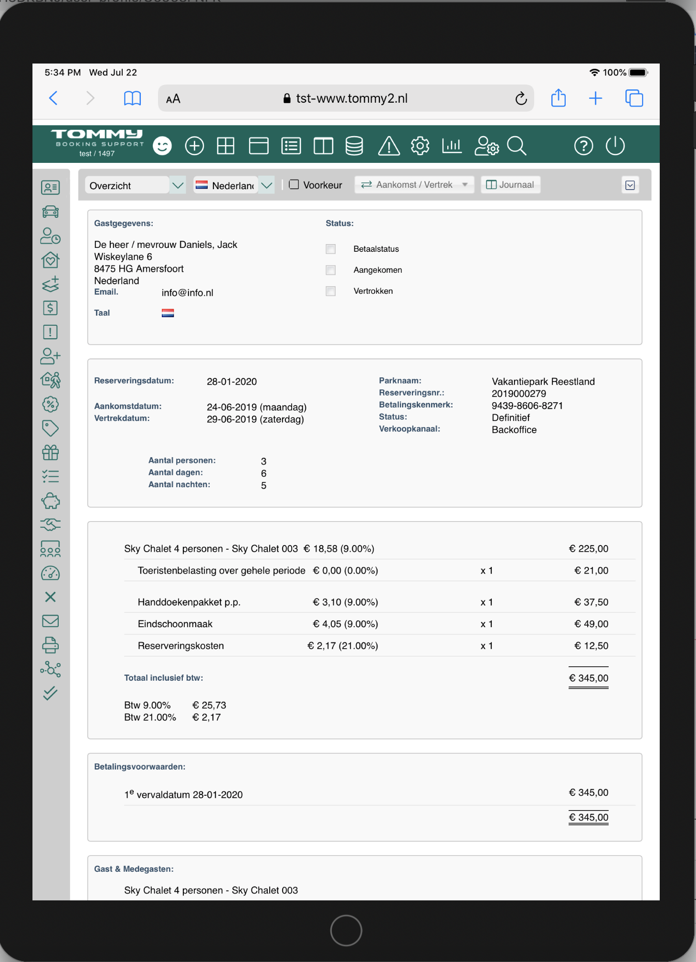This screenshot has height=962, width=696.
Task: Open the handshake sidebar icon
Action: (x=50, y=524)
